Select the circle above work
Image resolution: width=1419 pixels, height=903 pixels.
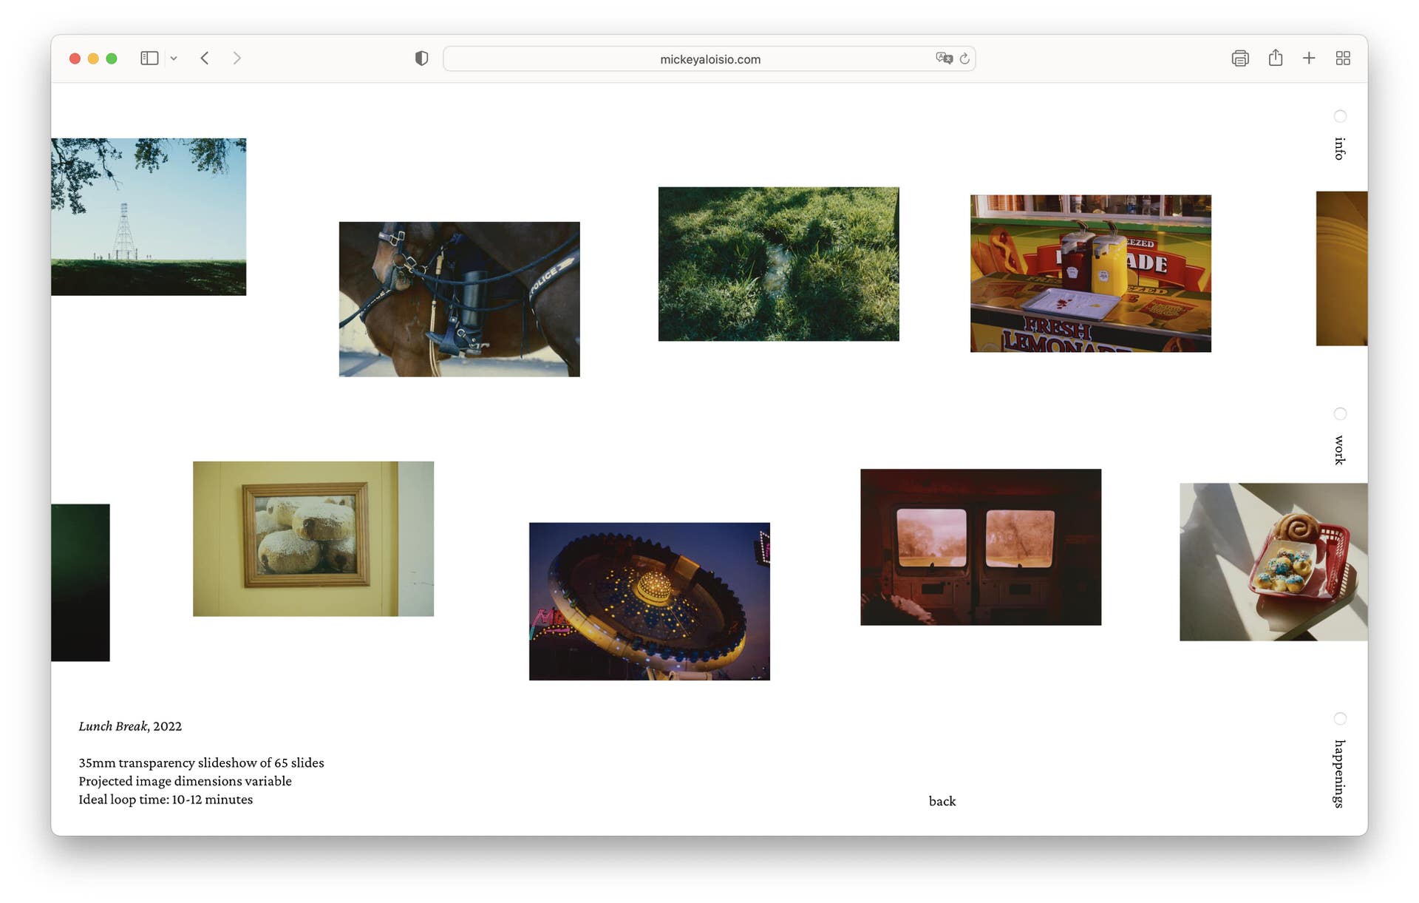click(1339, 413)
